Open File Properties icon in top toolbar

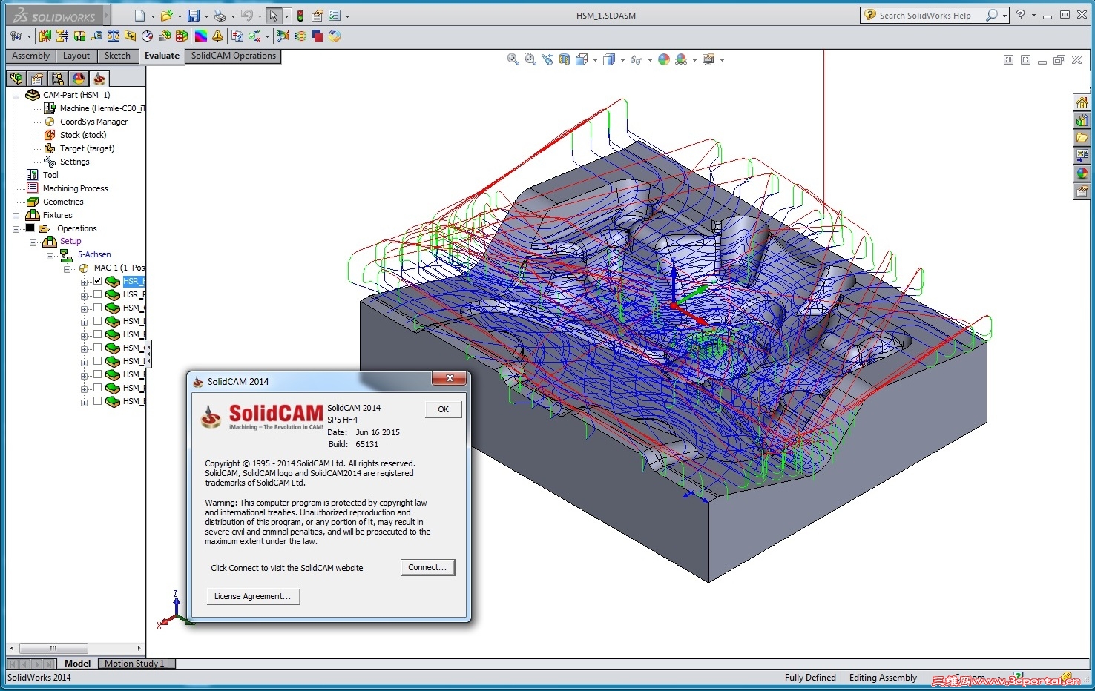[318, 16]
